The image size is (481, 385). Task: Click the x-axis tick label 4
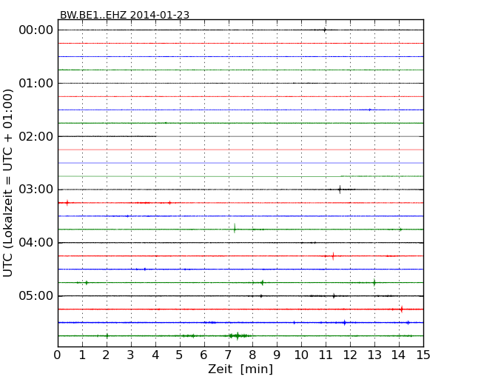155,355
